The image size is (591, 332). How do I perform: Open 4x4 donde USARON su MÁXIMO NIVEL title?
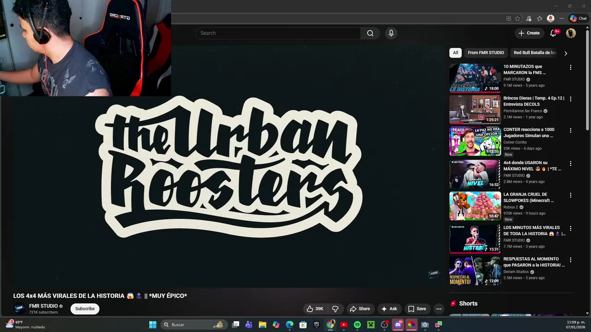tap(532, 166)
